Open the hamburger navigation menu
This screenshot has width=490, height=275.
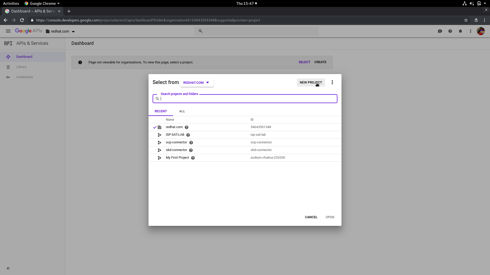(8, 31)
